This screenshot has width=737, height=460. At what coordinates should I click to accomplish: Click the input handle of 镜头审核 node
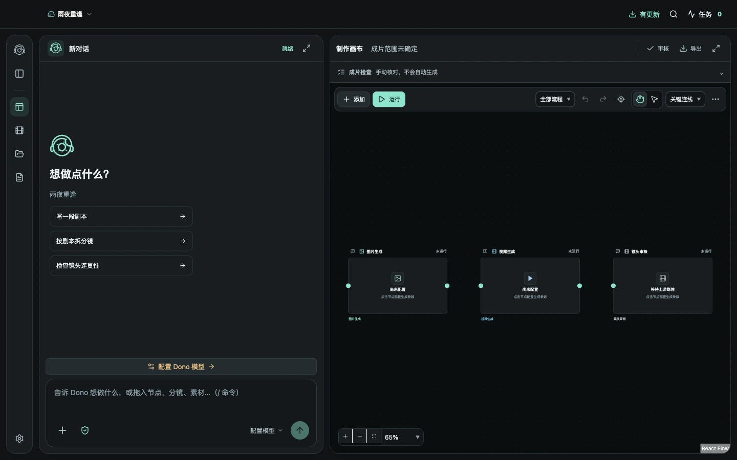[614, 286]
